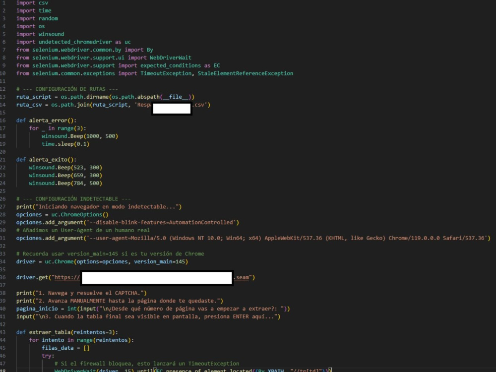The height and width of the screenshot is (372, 496).
Task: Click the WebDriverWait import line
Action: (104, 58)
